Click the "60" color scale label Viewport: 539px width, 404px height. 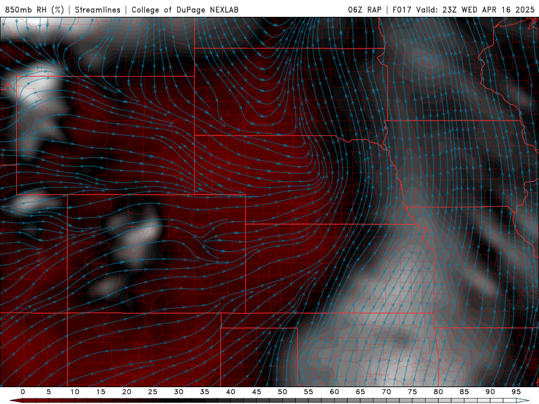click(x=334, y=392)
